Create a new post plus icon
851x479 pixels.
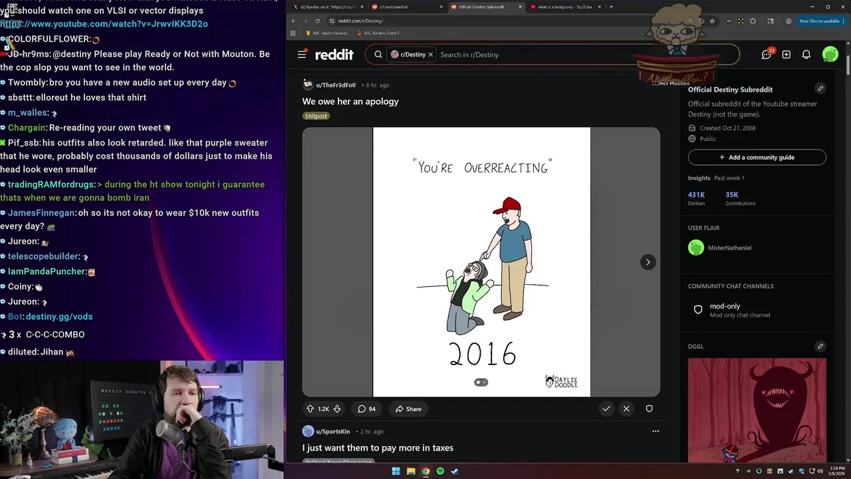point(787,55)
